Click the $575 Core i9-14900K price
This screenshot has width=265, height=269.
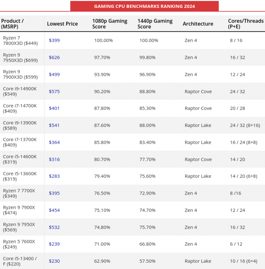(54, 92)
